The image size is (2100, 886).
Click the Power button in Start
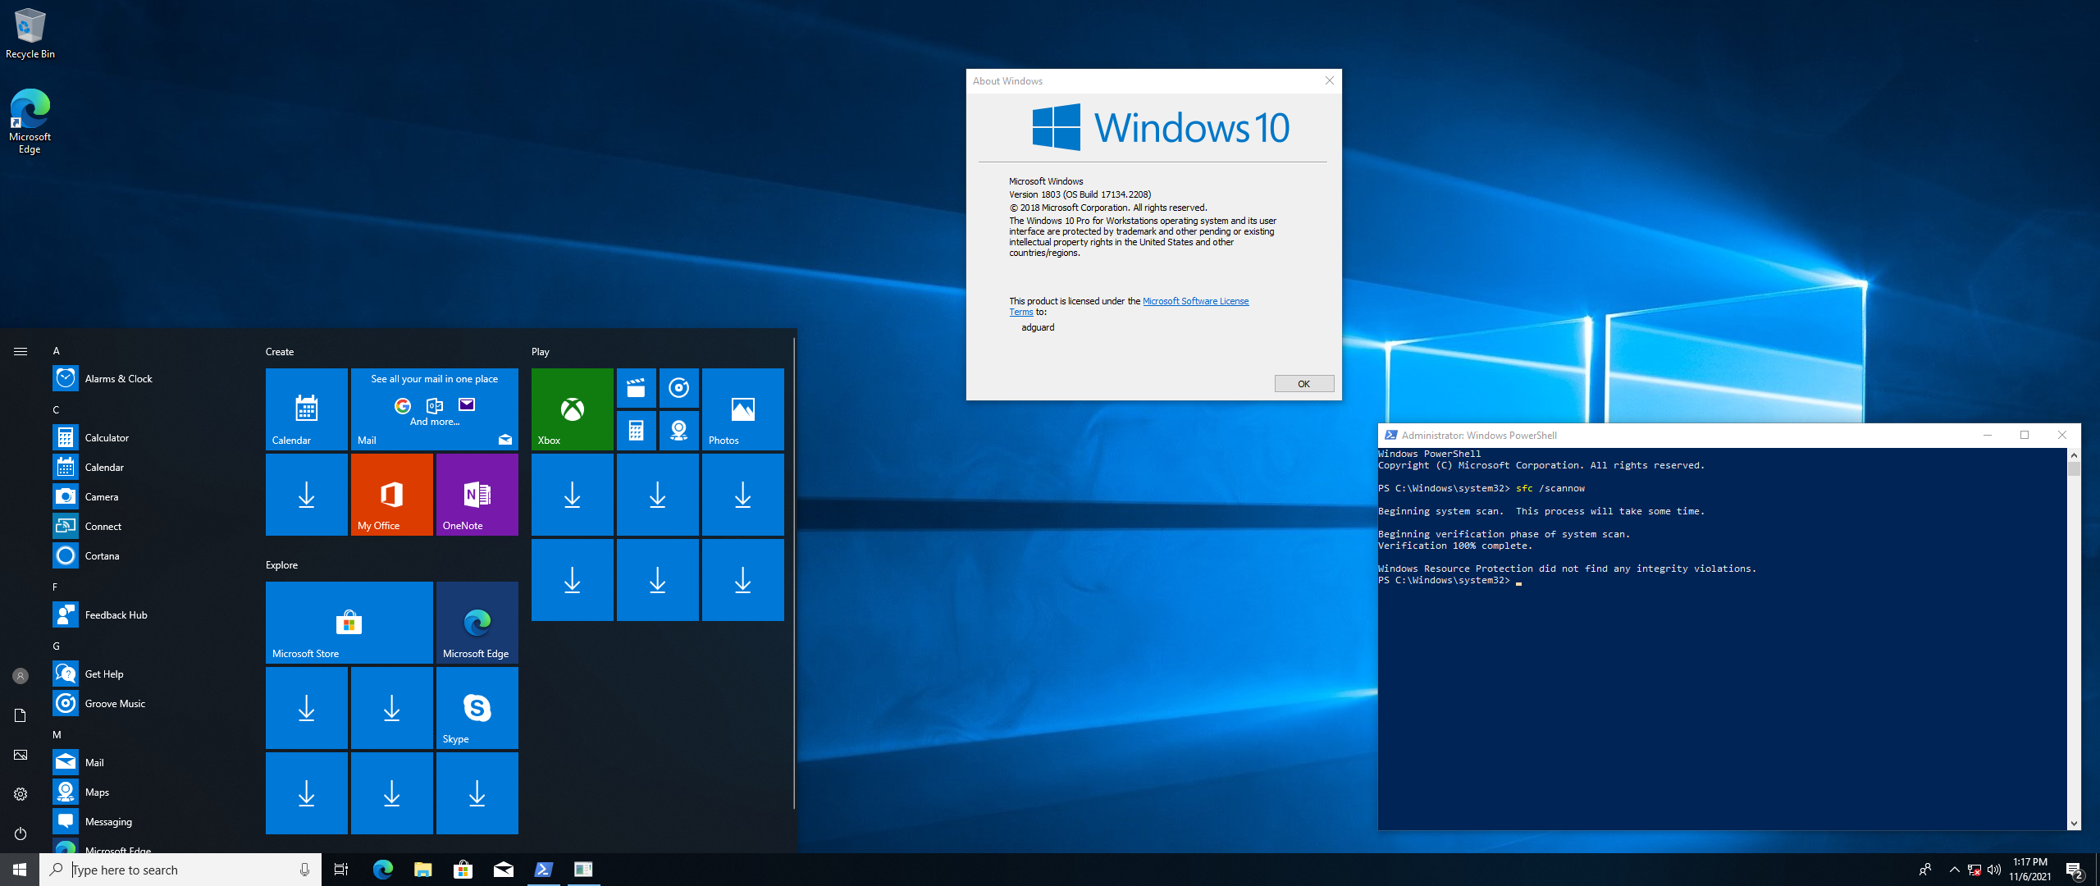21,833
